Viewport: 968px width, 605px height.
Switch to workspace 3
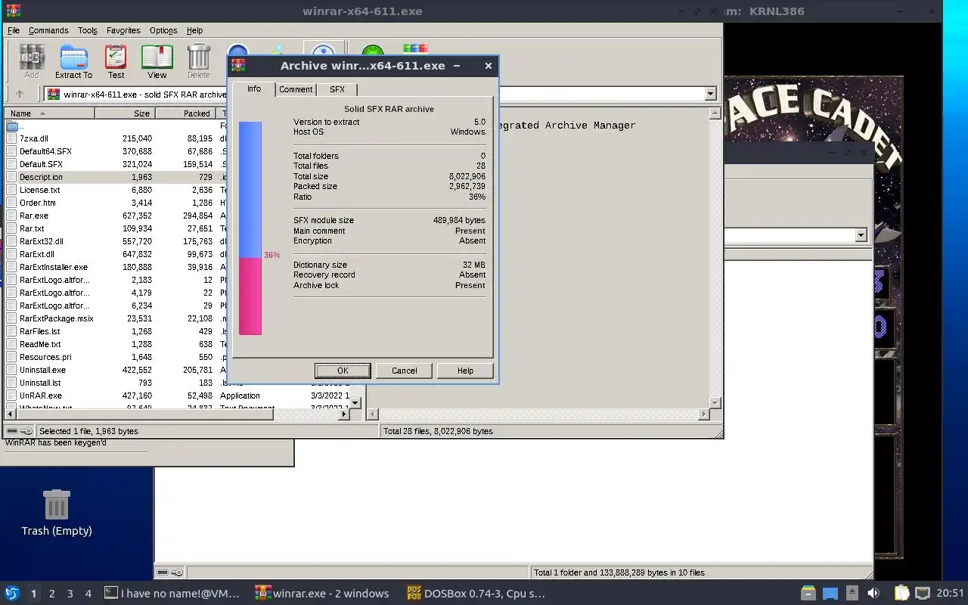click(x=70, y=594)
